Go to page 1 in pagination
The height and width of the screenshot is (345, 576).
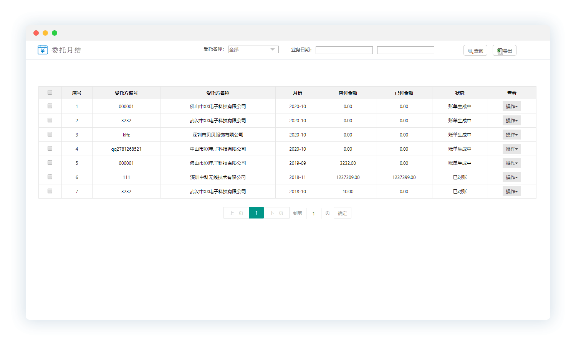pos(256,213)
